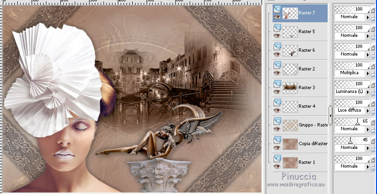Click opacity slider handle at 45 for Copia
This screenshot has width=377, height=194.
(x=351, y=141)
